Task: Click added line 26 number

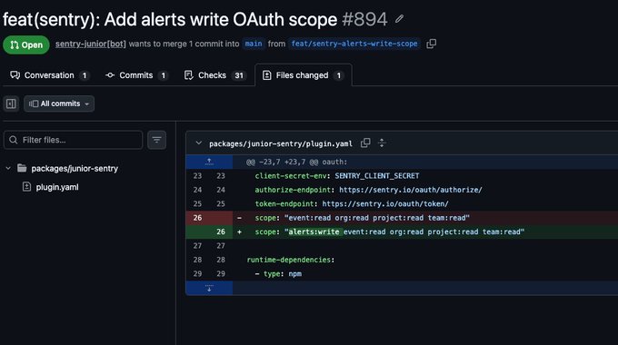Action: (x=221, y=232)
